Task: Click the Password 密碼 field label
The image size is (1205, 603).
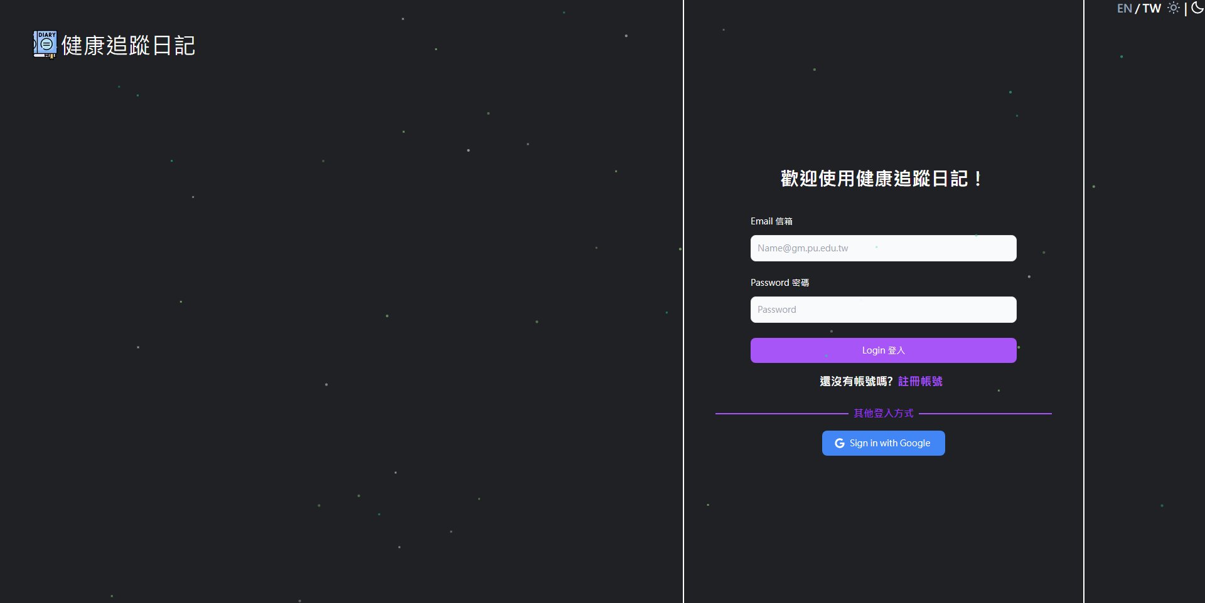Action: point(779,283)
